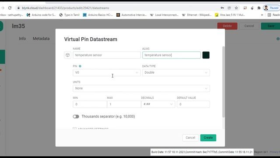280x158 pixels.
Task: Click the datastream icon picker cube
Action: (67, 55)
